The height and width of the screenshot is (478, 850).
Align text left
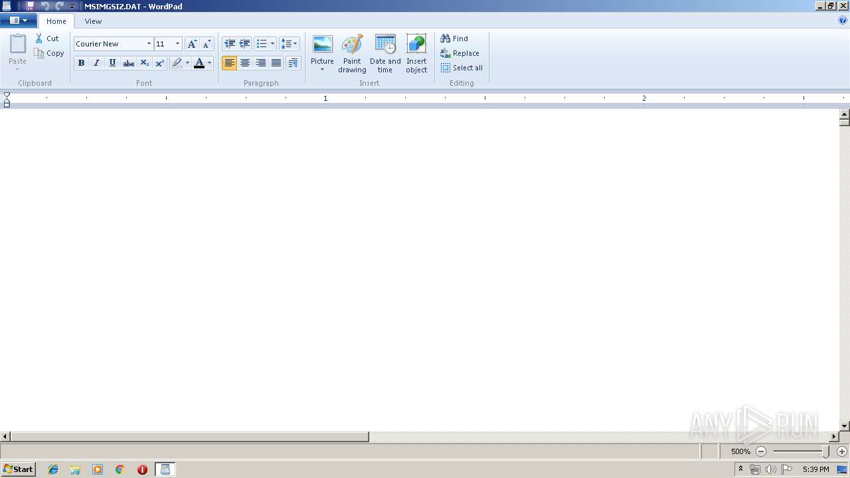[x=230, y=63]
